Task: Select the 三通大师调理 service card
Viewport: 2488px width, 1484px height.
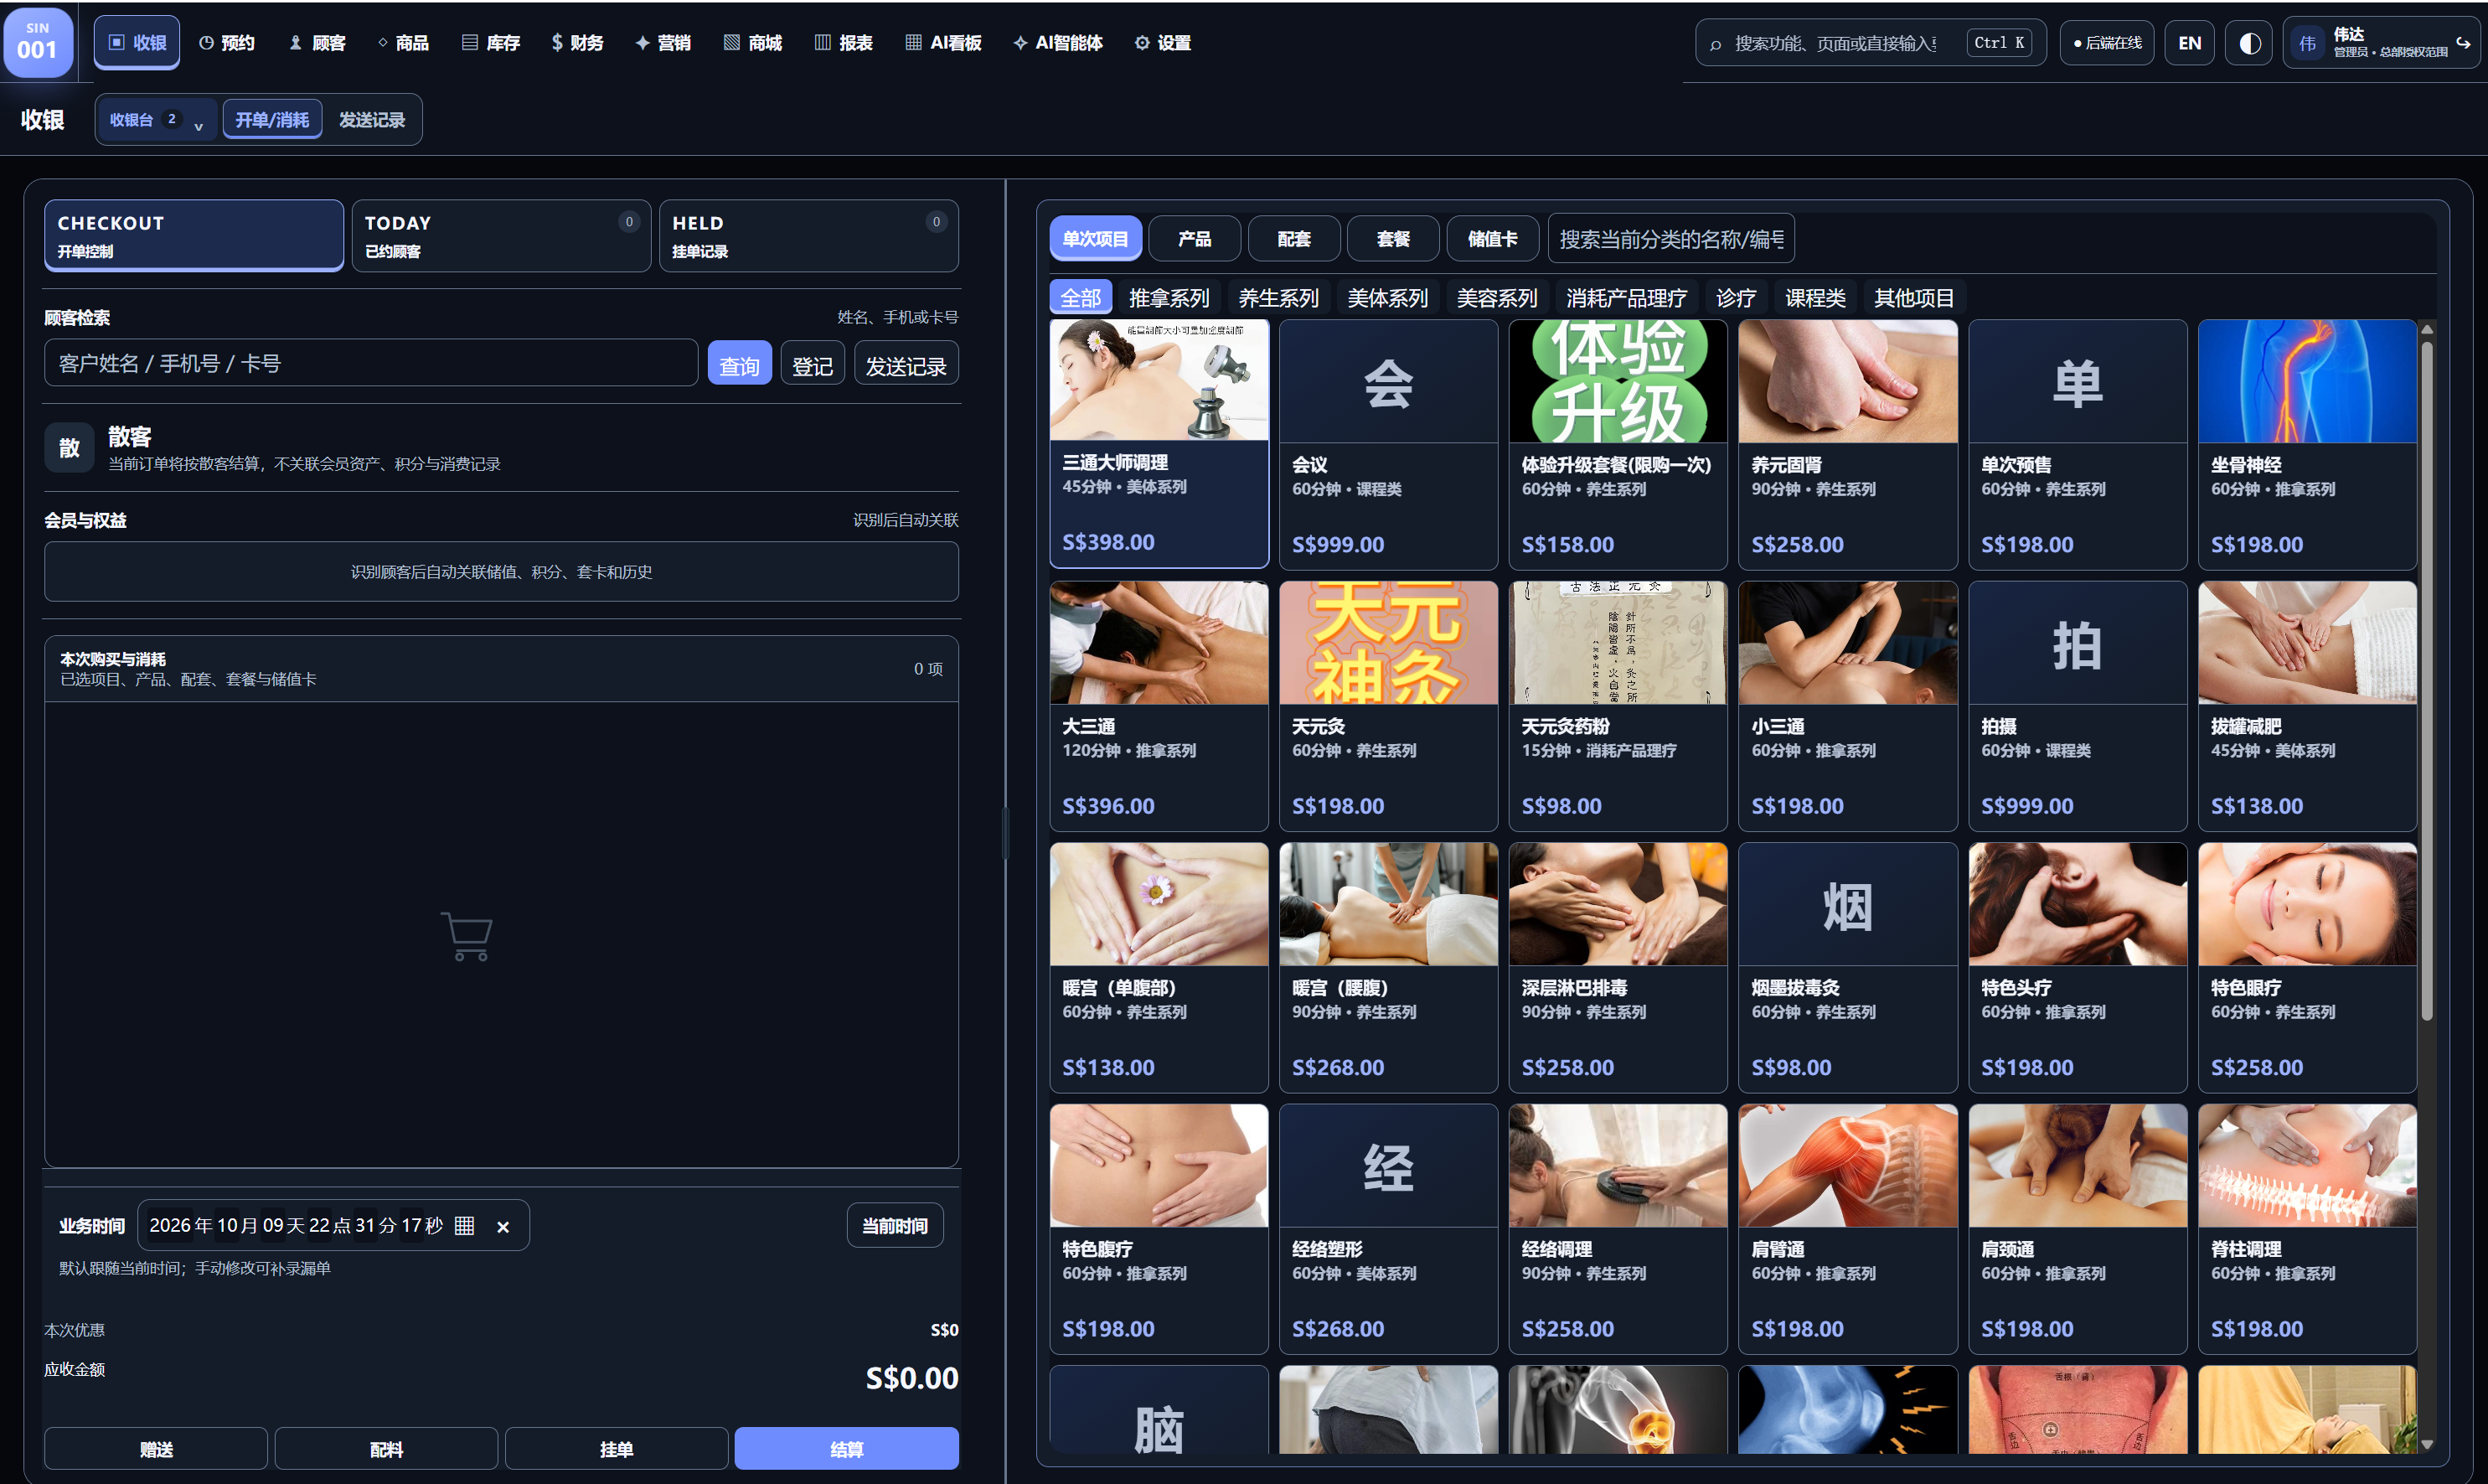Action: pos(1159,443)
